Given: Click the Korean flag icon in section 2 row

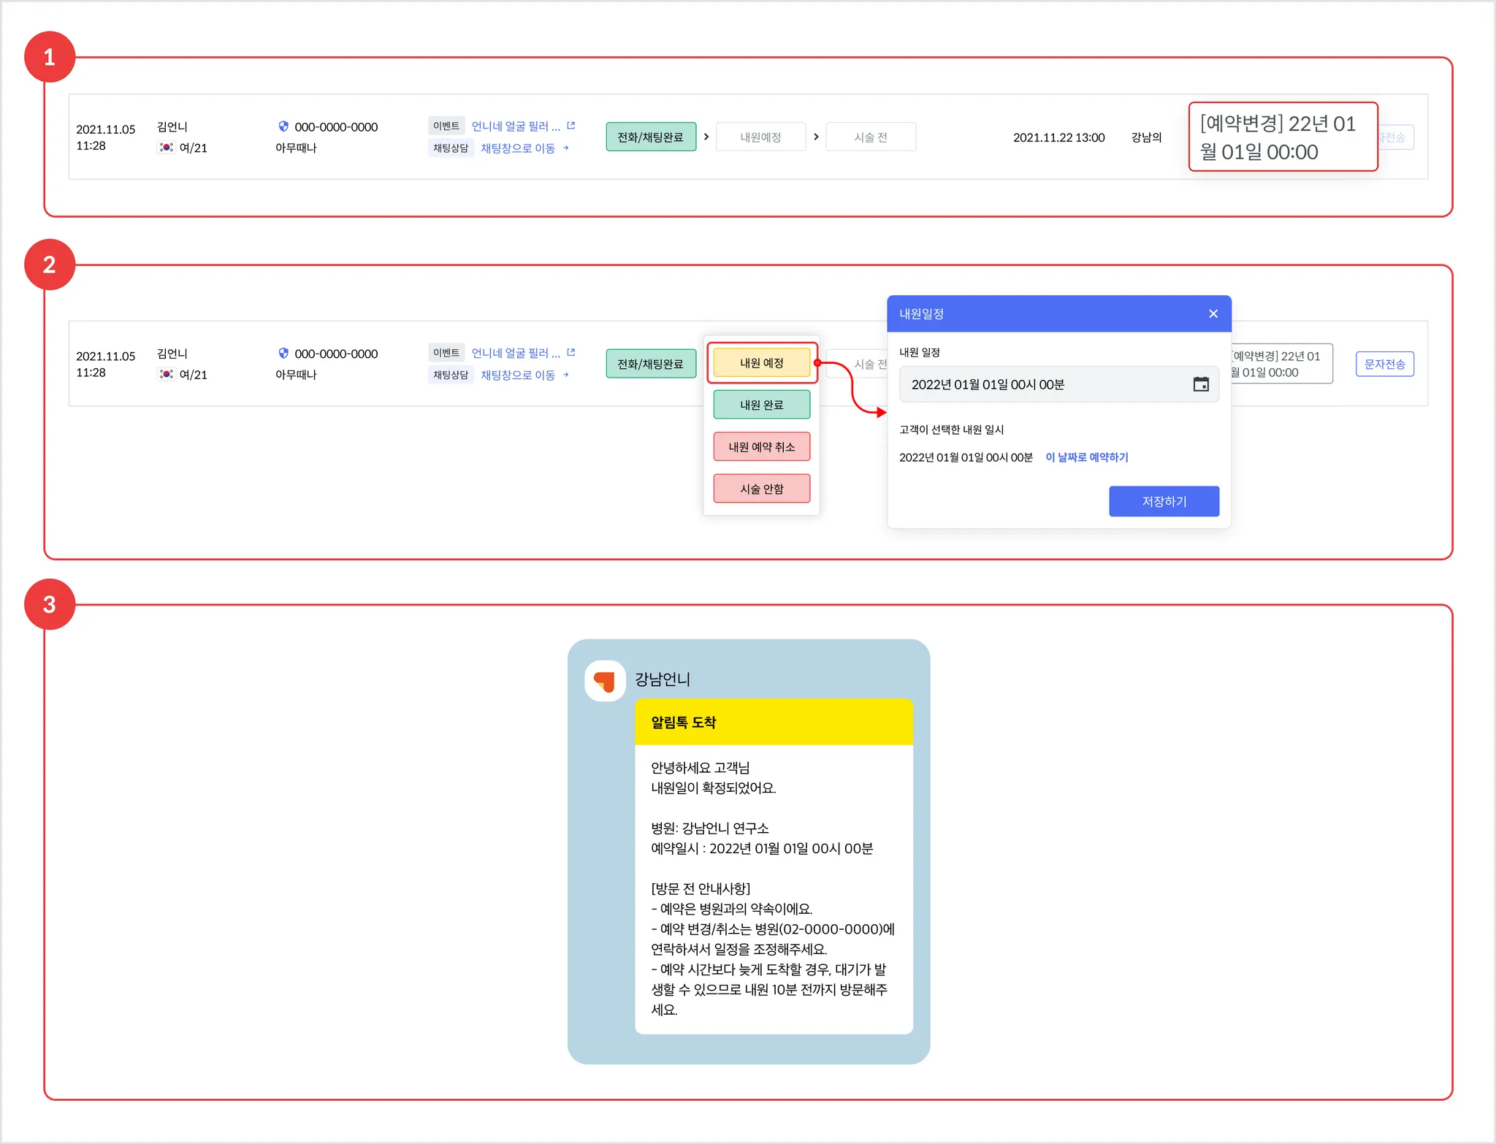Looking at the screenshot, I should point(167,374).
